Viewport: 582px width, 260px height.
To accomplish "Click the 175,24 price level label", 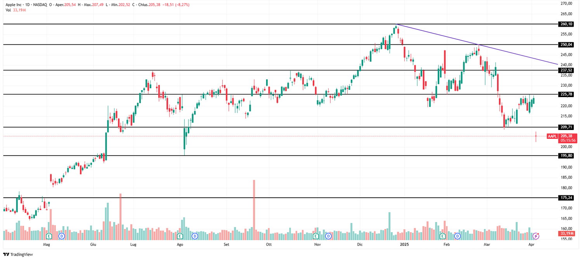I will pyautogui.click(x=566, y=198).
